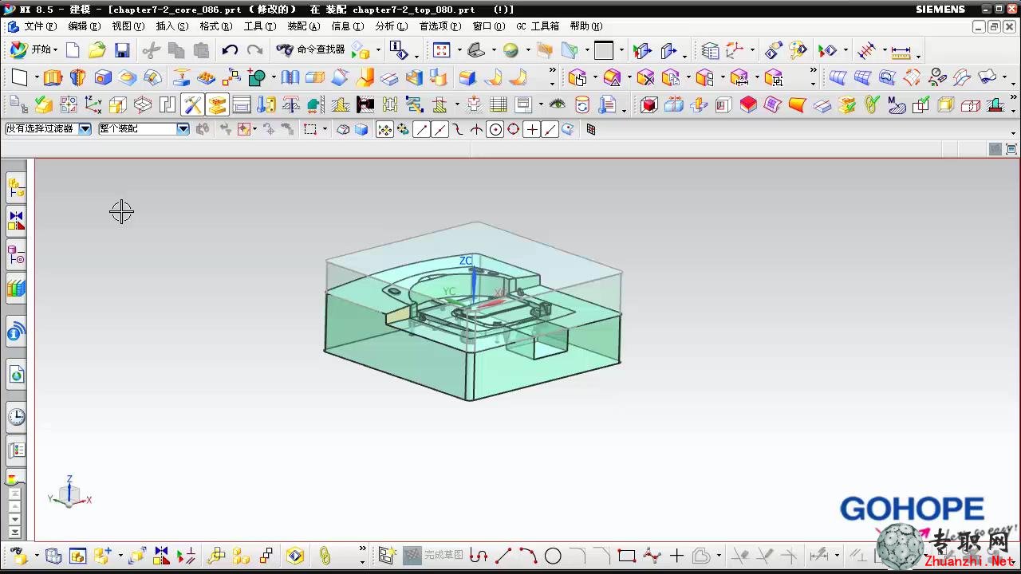Click the sketch circle tool in bottom toolbar
The image size is (1021, 574).
click(553, 556)
